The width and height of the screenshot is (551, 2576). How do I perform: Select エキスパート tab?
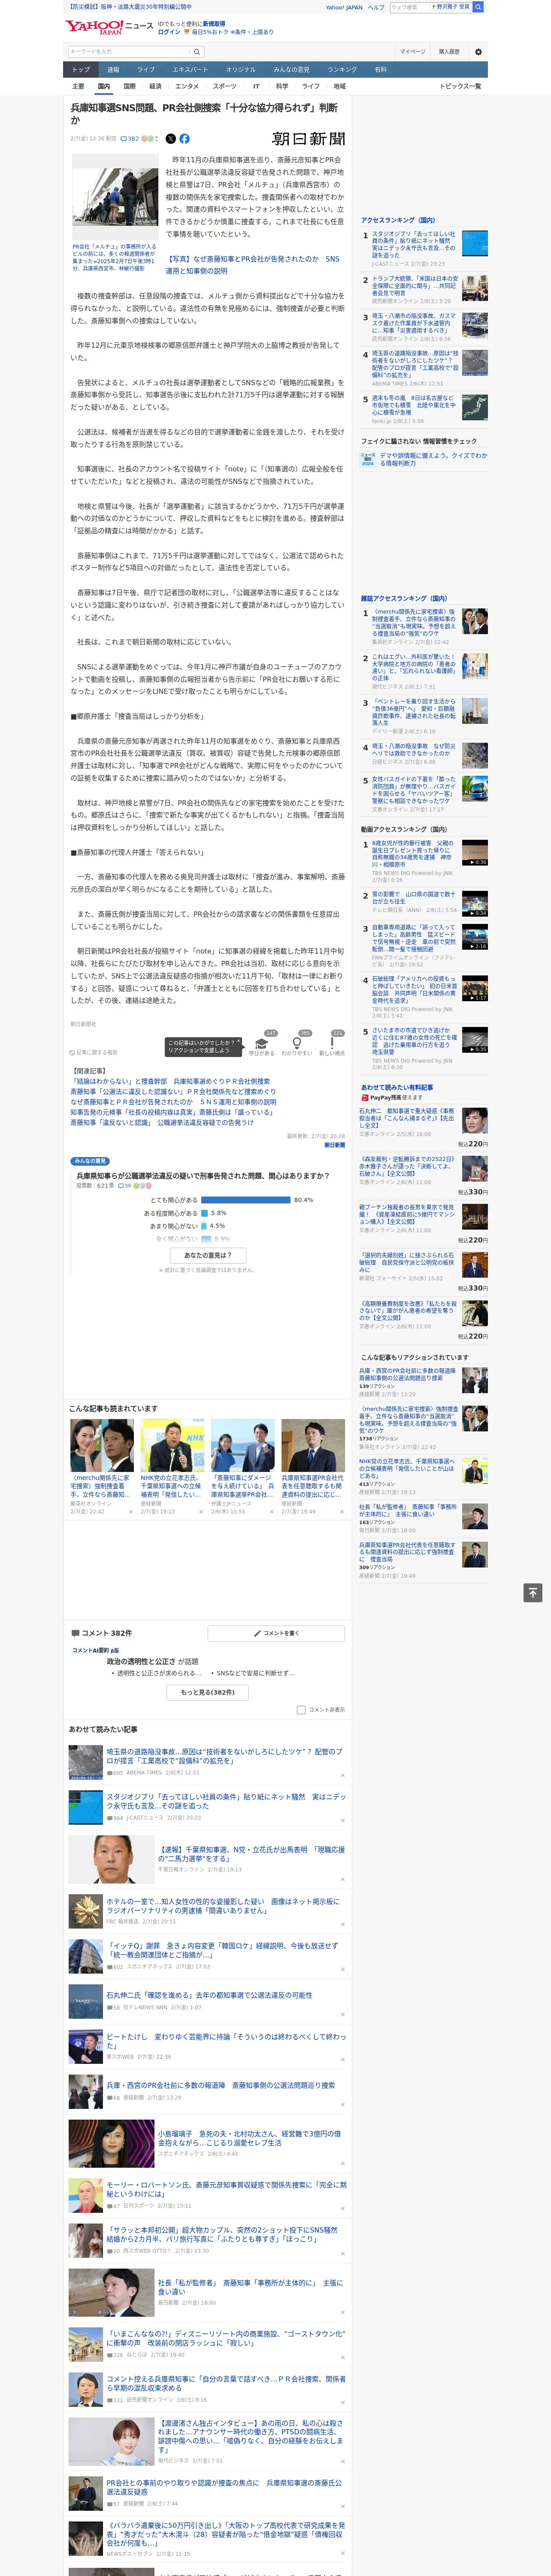190,69
